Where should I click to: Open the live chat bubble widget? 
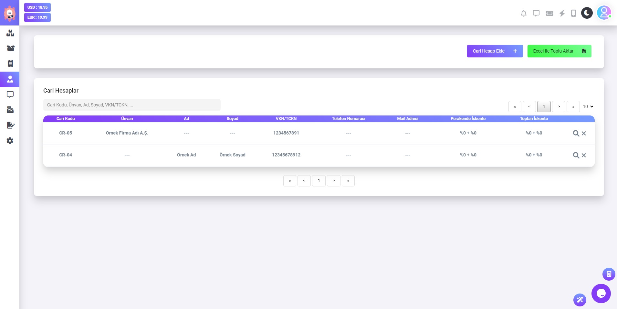click(601, 294)
